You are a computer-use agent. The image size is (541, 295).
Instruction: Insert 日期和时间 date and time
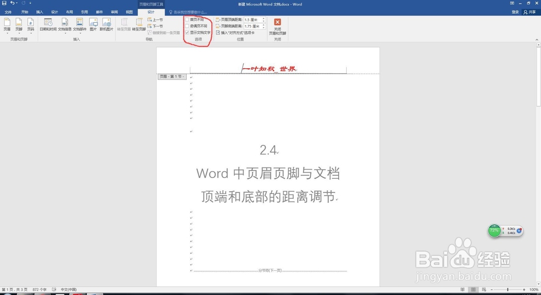pyautogui.click(x=48, y=25)
